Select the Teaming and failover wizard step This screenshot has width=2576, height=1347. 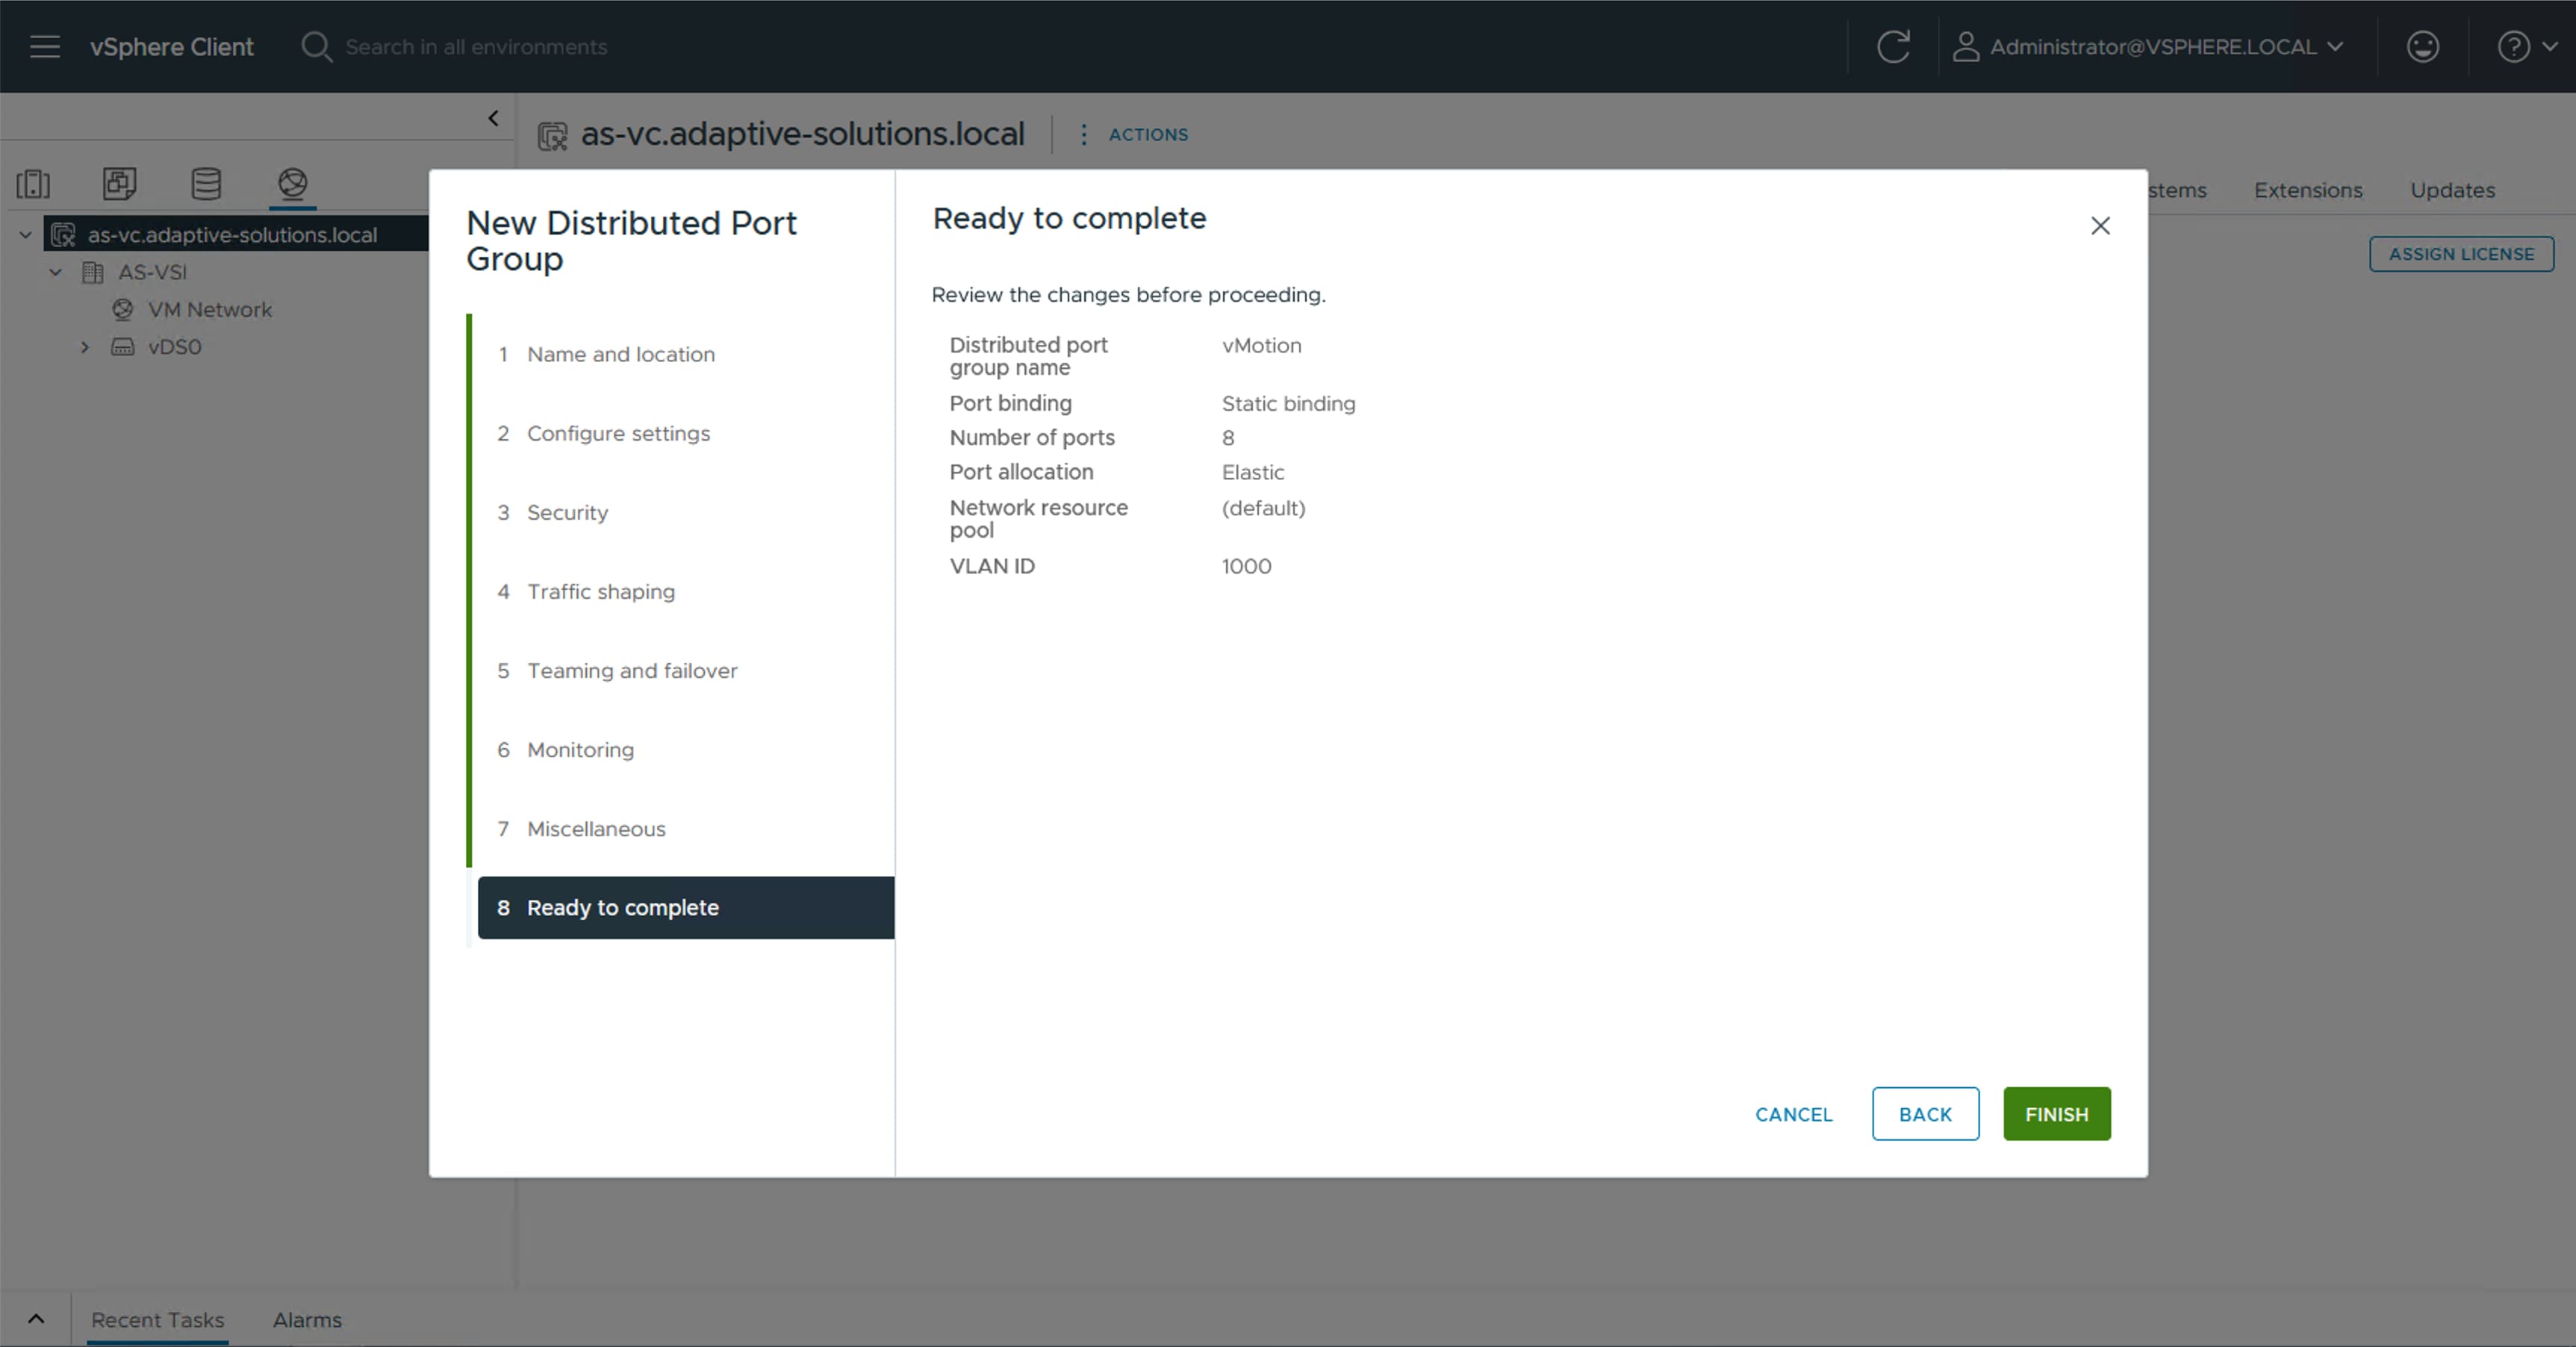click(x=632, y=670)
